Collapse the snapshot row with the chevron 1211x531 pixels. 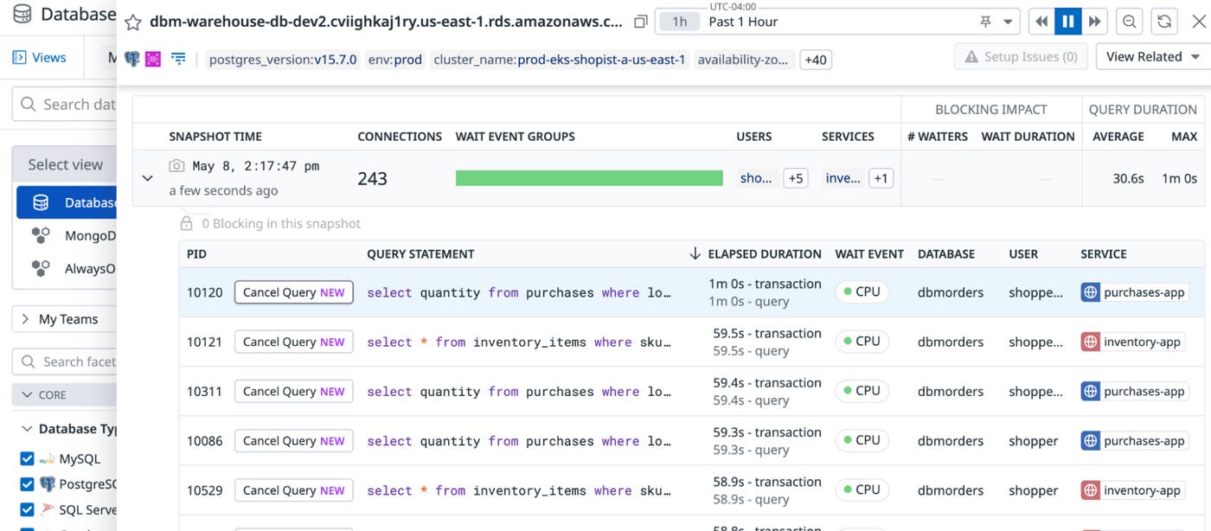pyautogui.click(x=147, y=178)
